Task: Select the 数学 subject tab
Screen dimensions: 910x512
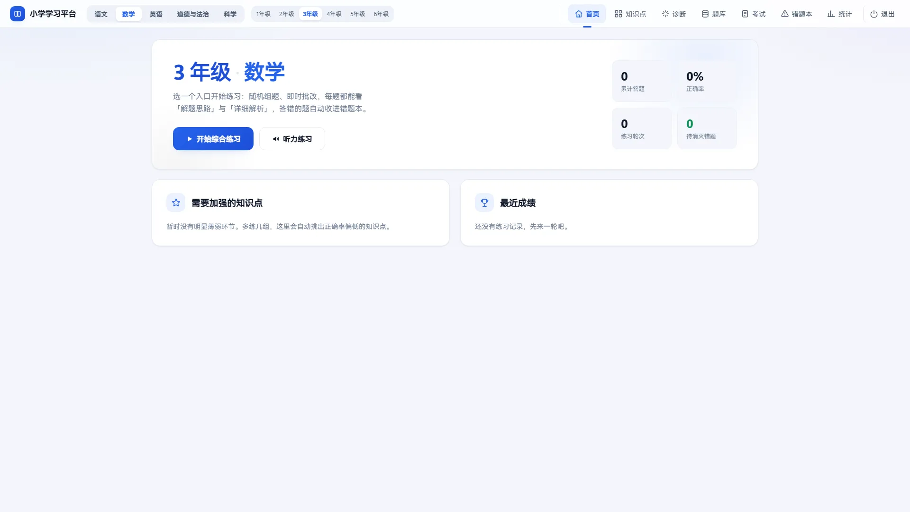Action: point(128,14)
